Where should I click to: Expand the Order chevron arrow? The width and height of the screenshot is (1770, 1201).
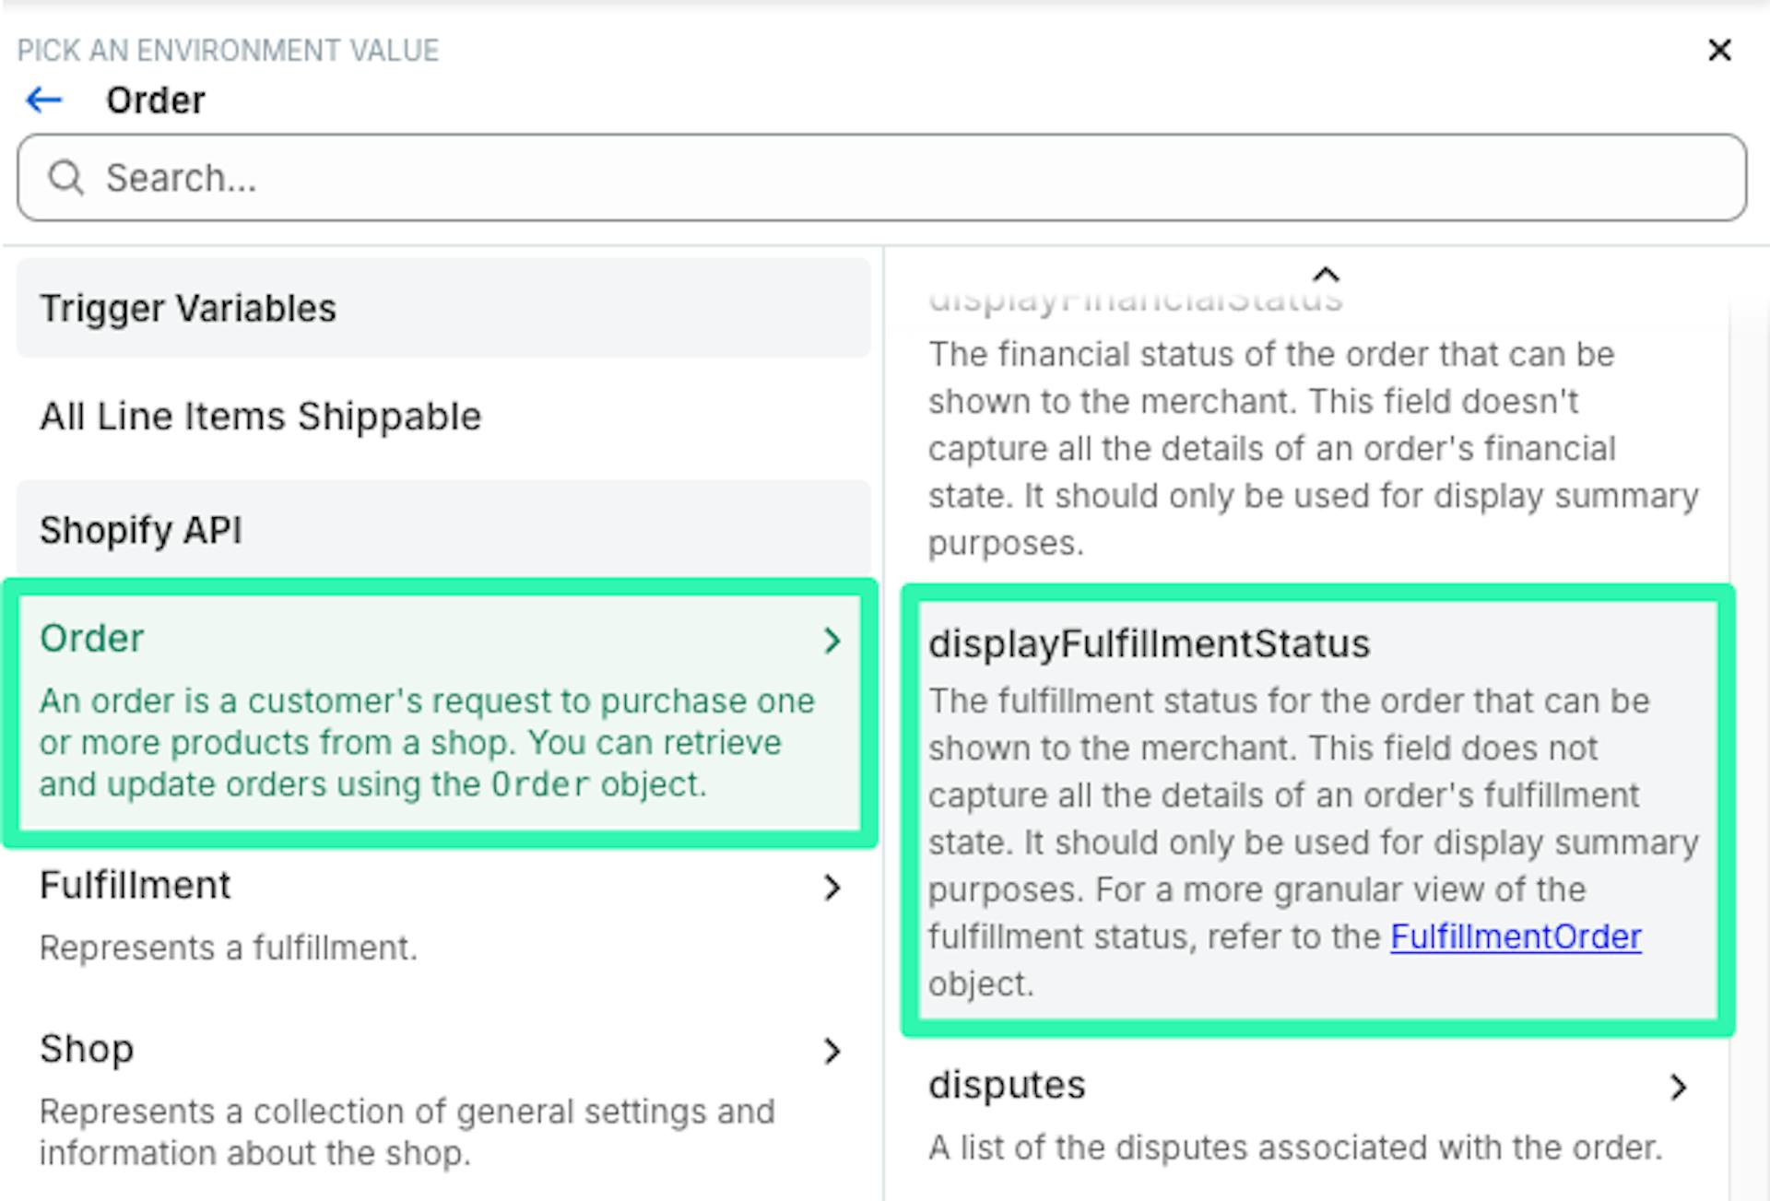(832, 641)
